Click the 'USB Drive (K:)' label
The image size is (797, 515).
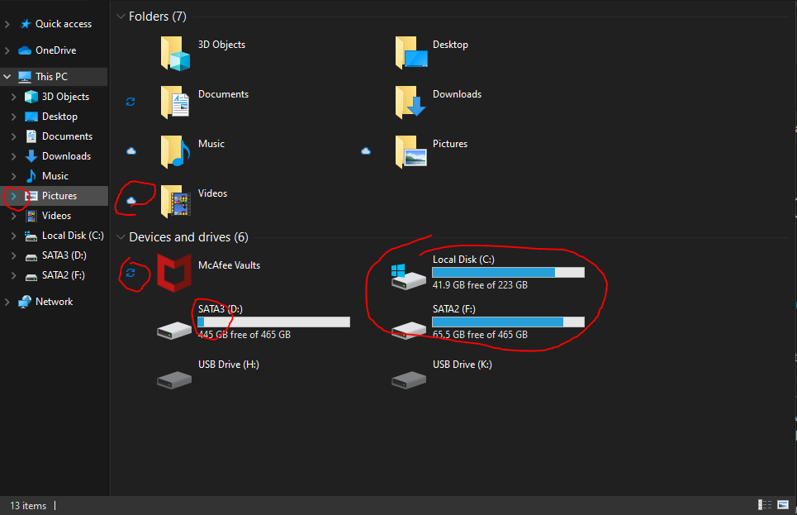[463, 365]
